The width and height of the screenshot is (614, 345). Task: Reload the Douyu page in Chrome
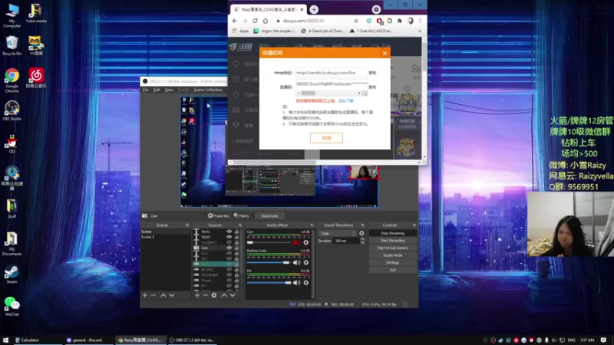point(255,21)
